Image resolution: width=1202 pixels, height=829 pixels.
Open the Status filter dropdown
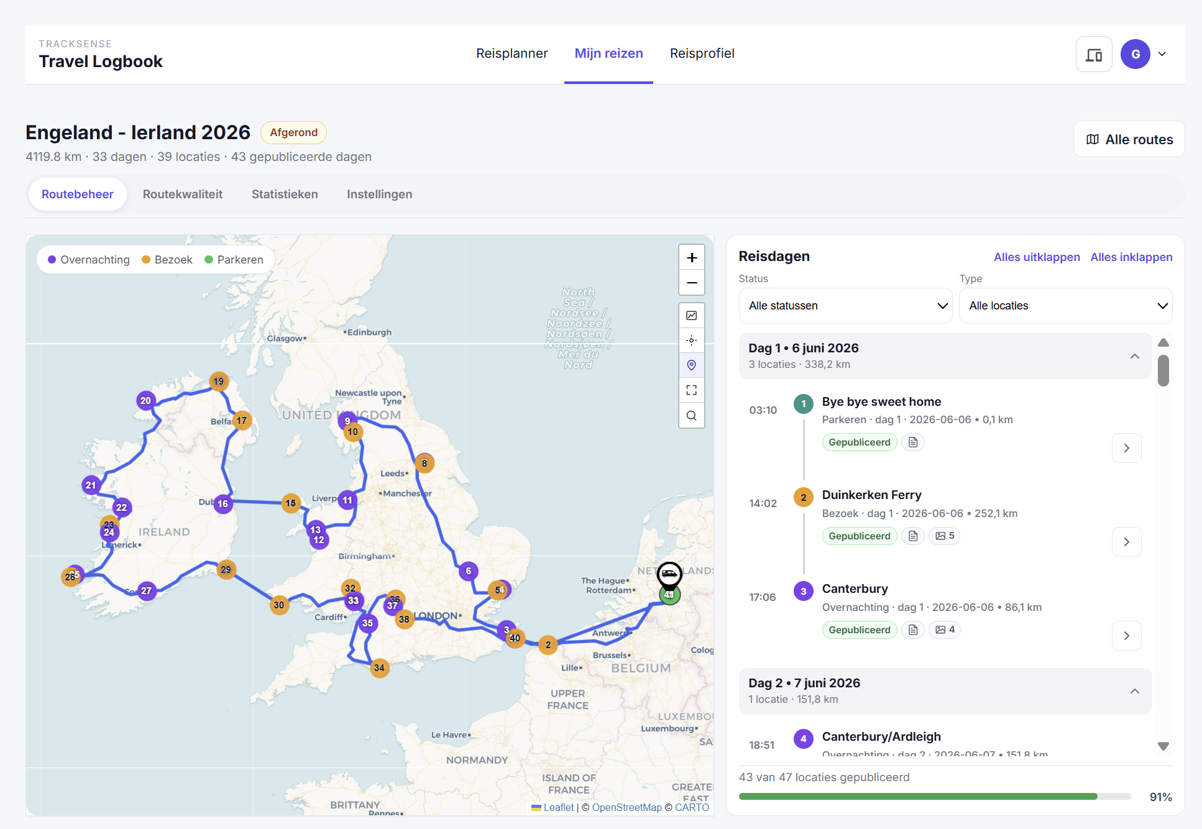click(x=845, y=306)
